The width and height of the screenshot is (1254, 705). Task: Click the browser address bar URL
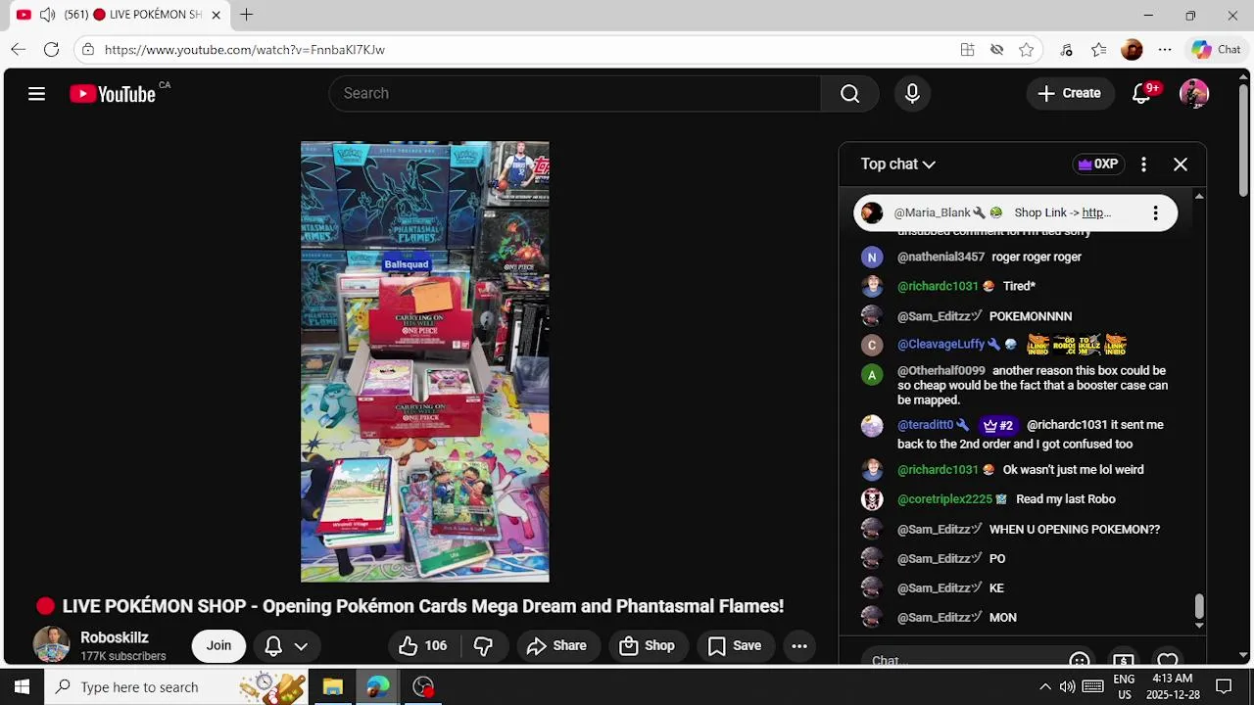point(245,49)
